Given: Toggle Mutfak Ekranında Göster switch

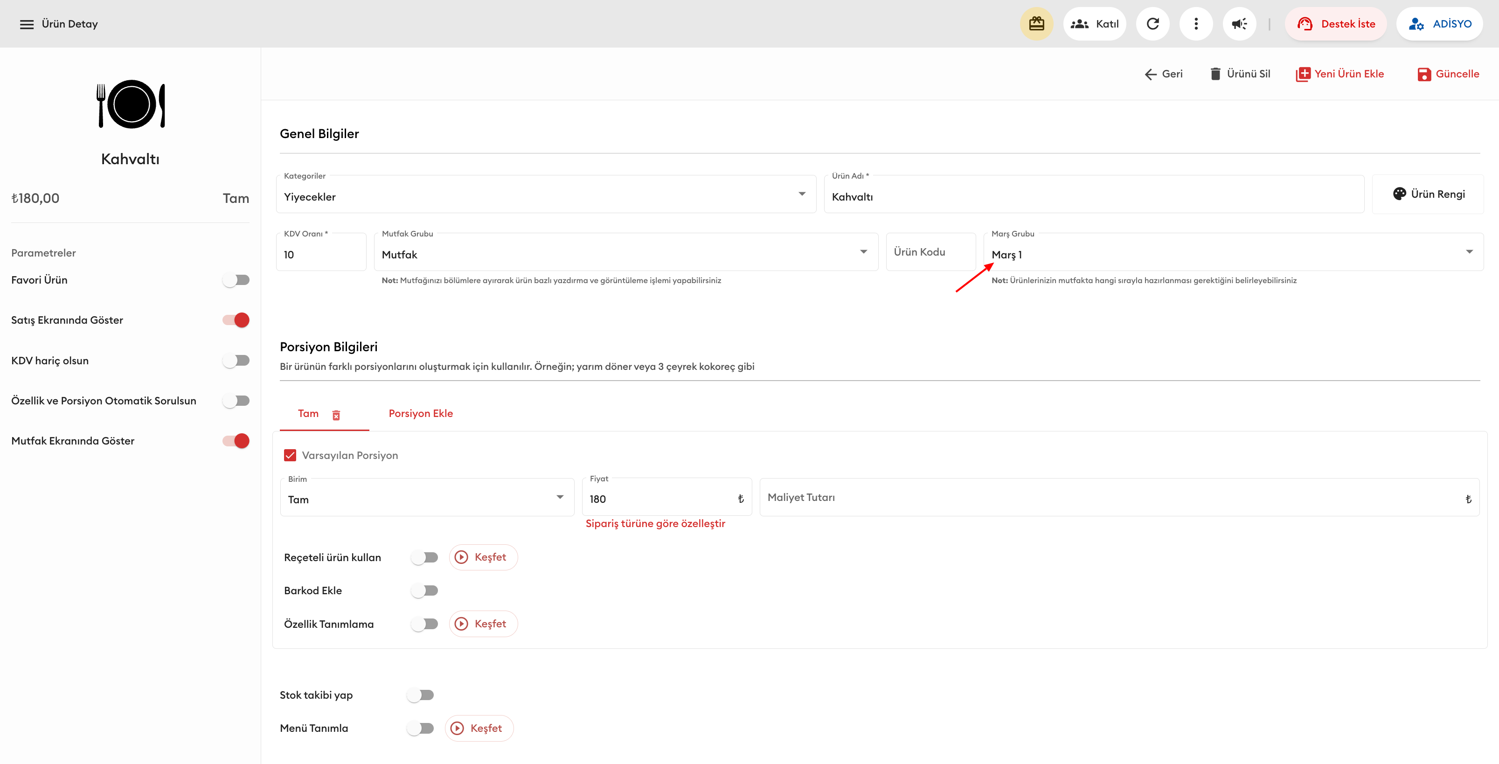Looking at the screenshot, I should point(236,441).
